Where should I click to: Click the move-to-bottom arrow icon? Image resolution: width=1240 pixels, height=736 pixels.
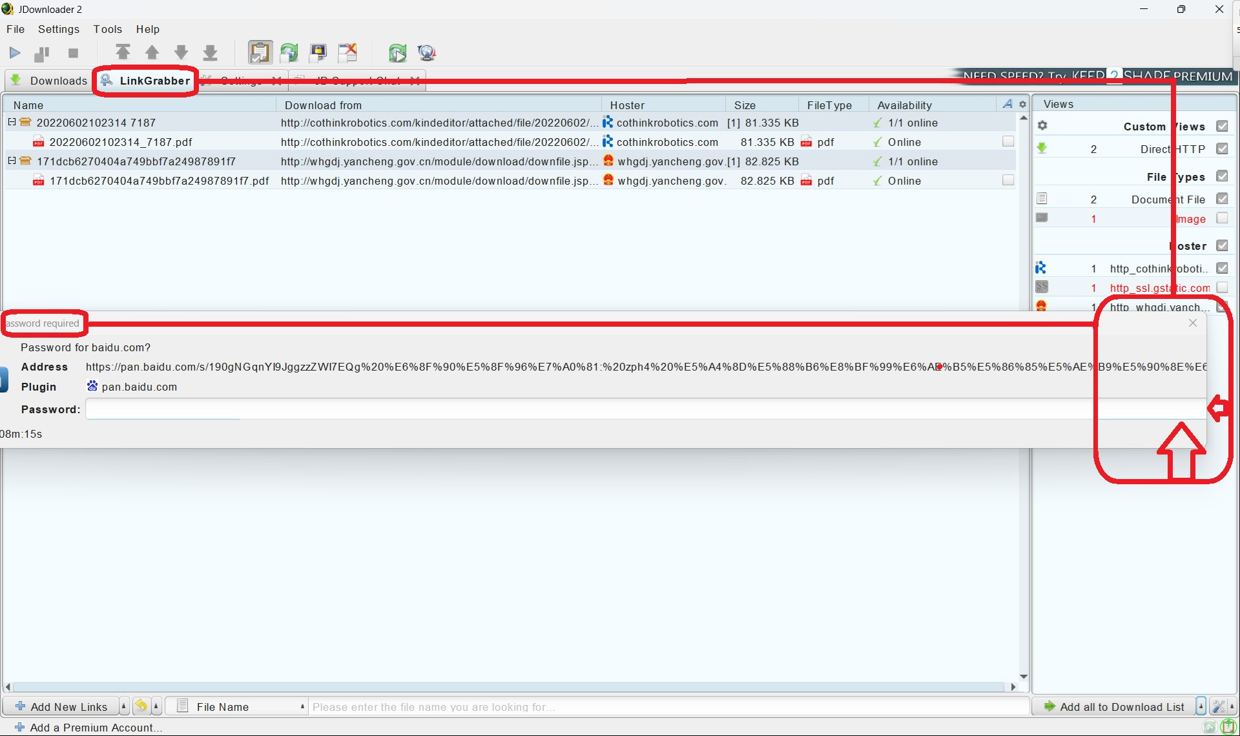[x=210, y=52]
